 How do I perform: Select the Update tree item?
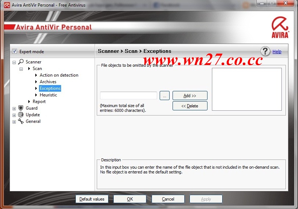pyautogui.click(x=33, y=115)
